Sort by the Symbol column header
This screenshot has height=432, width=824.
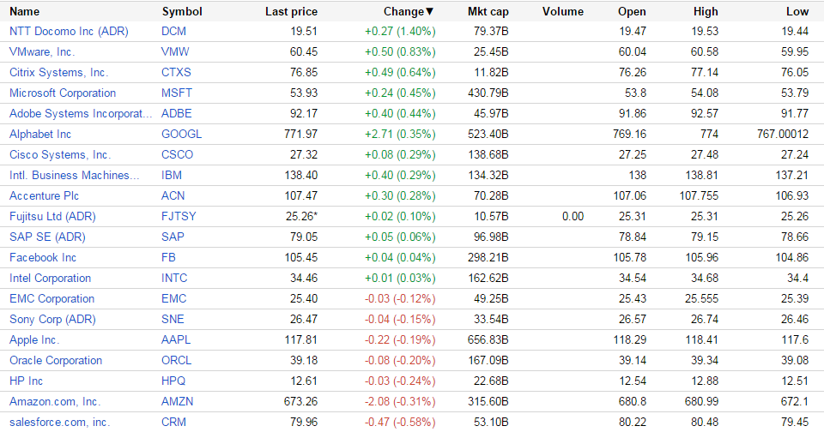click(182, 12)
